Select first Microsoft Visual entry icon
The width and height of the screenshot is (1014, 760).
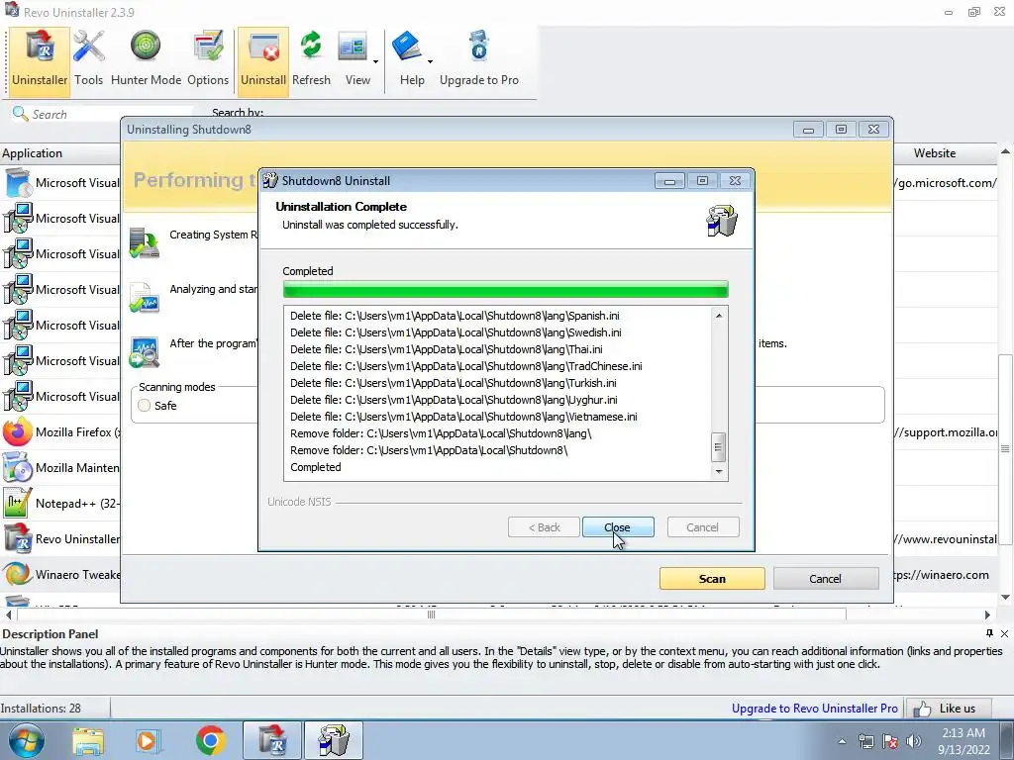[x=18, y=183]
